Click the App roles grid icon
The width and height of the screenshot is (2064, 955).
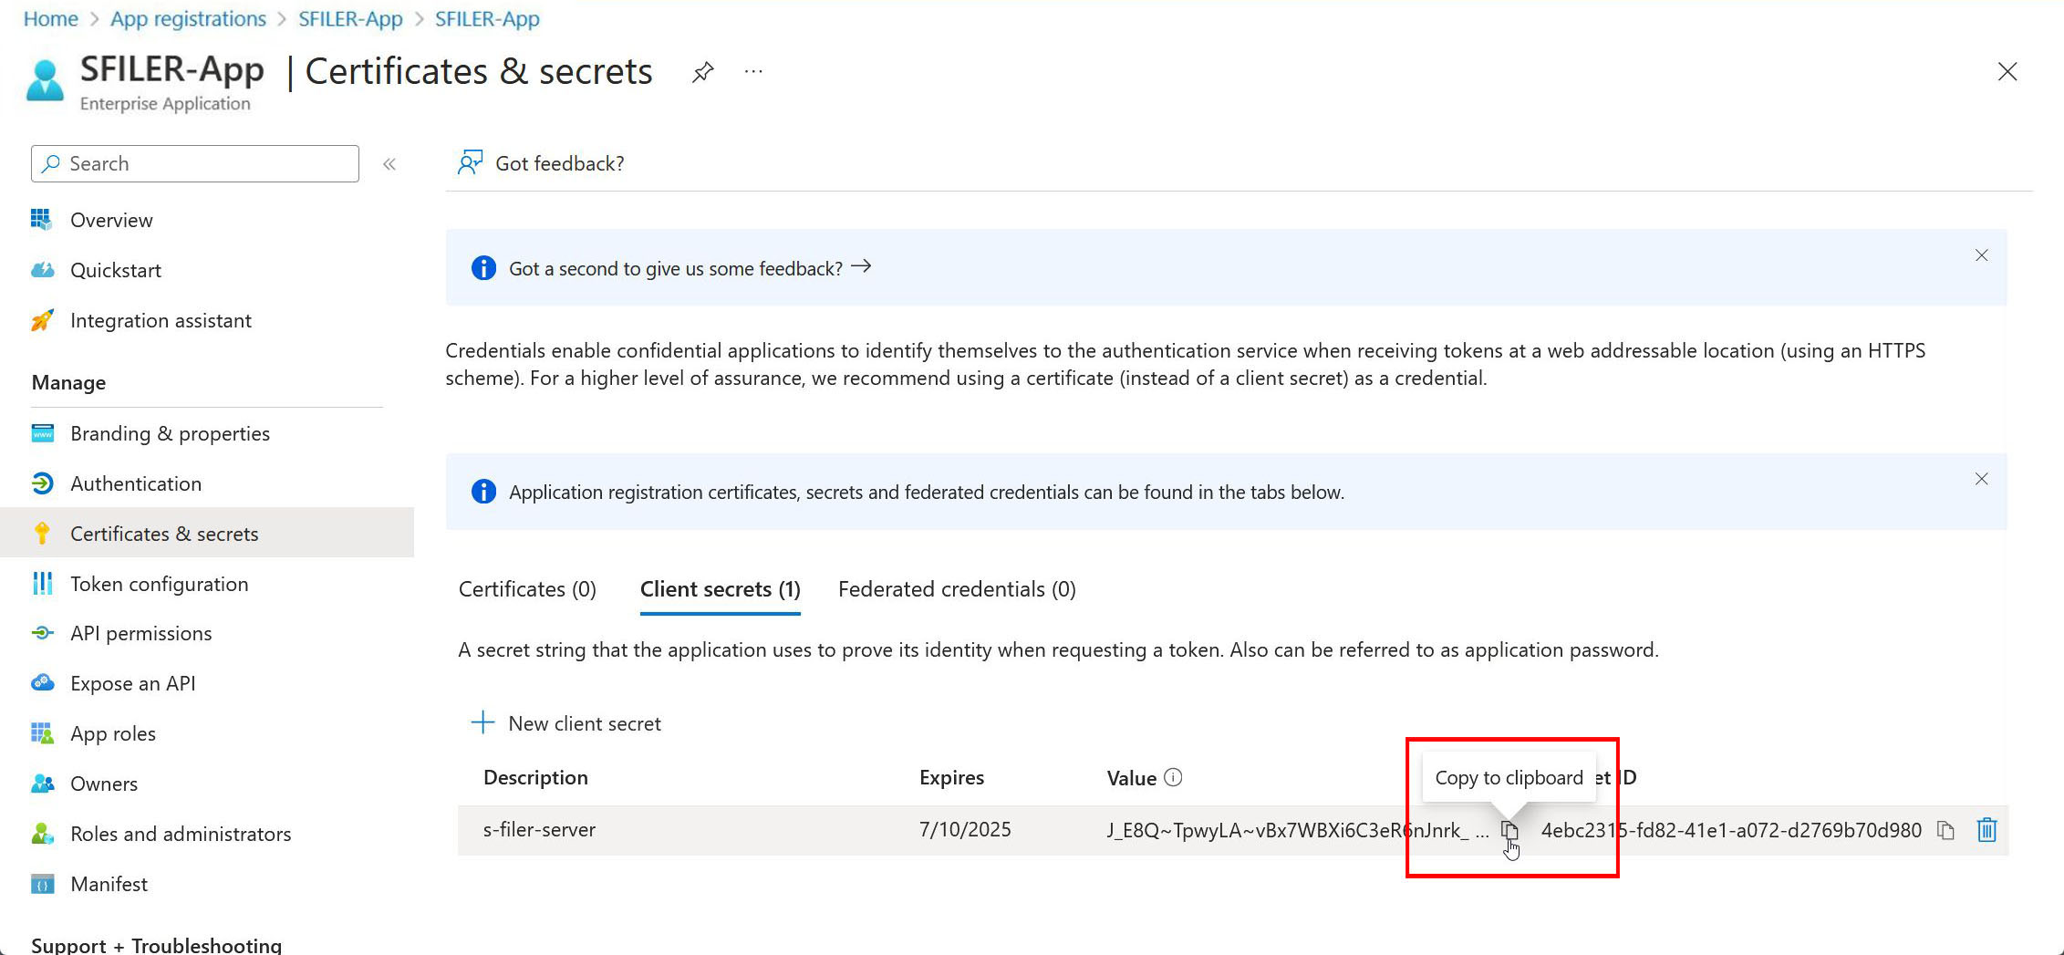pos(42,733)
